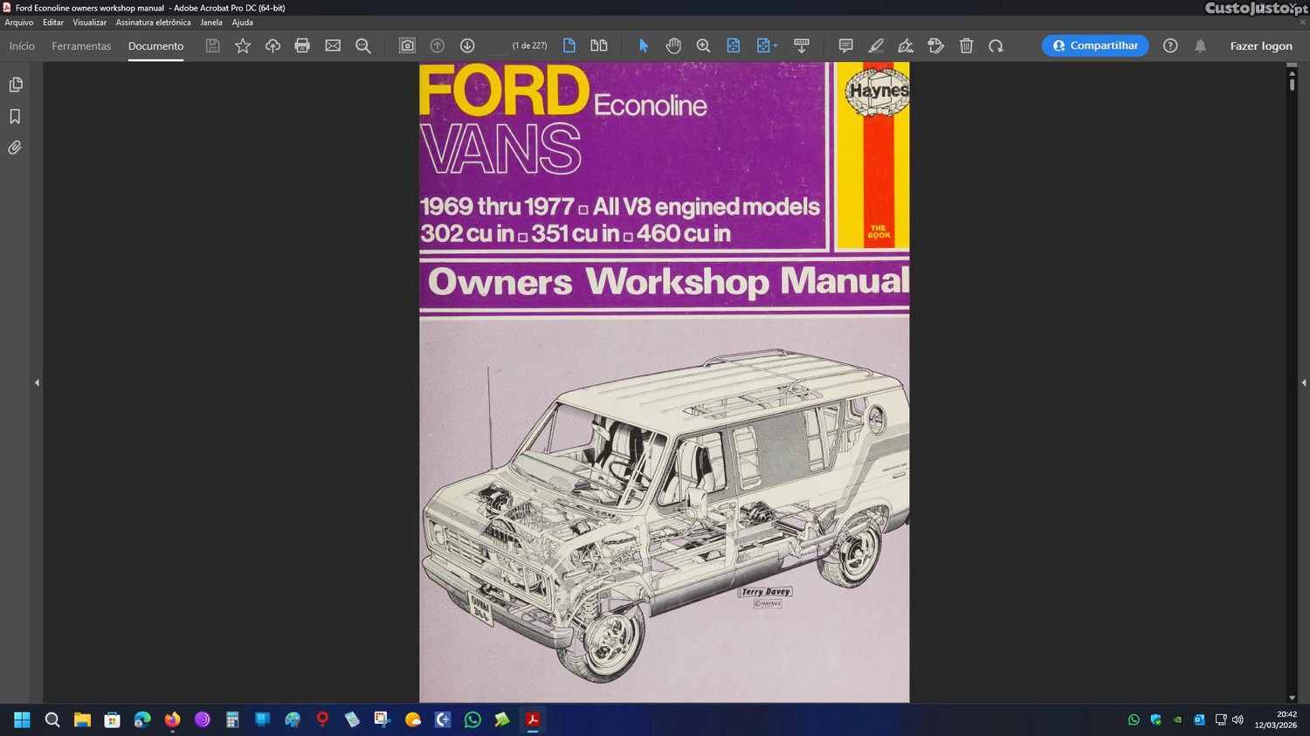Open Attachments paperclip panel
Image resolution: width=1310 pixels, height=736 pixels.
tap(15, 148)
